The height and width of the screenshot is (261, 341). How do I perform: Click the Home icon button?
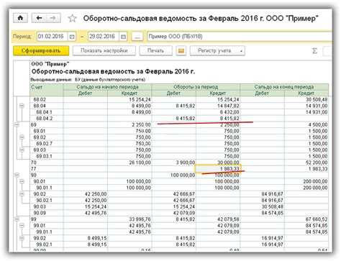20,18
